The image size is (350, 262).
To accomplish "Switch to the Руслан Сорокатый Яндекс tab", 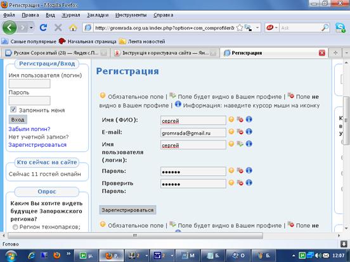I will (56, 53).
